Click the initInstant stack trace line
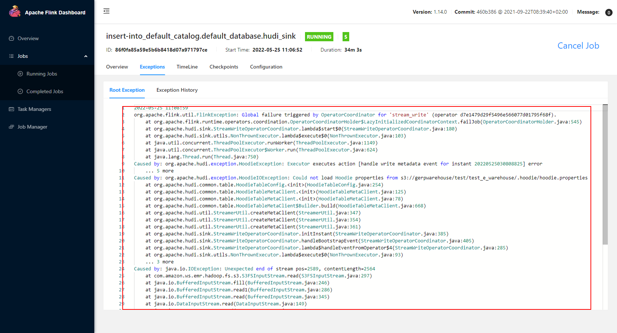617x333 pixels. point(297,234)
